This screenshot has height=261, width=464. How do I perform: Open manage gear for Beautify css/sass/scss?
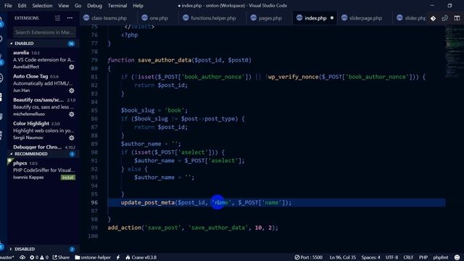click(72, 115)
